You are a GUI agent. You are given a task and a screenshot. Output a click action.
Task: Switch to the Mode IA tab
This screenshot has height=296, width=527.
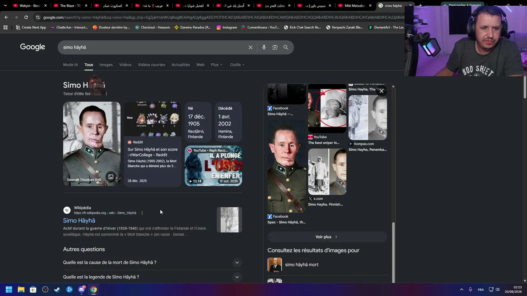click(70, 65)
